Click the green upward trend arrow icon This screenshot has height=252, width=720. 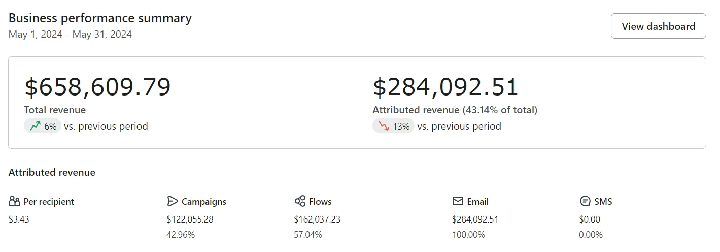coord(35,126)
